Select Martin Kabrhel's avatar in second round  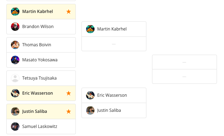90,29
